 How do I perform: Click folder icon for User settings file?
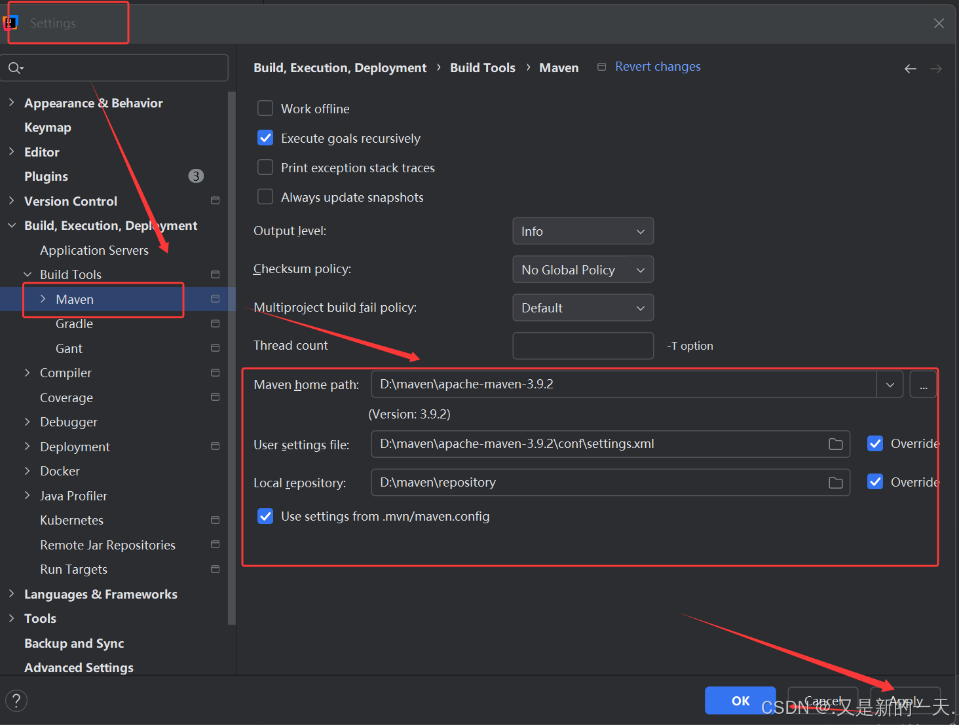(x=836, y=444)
